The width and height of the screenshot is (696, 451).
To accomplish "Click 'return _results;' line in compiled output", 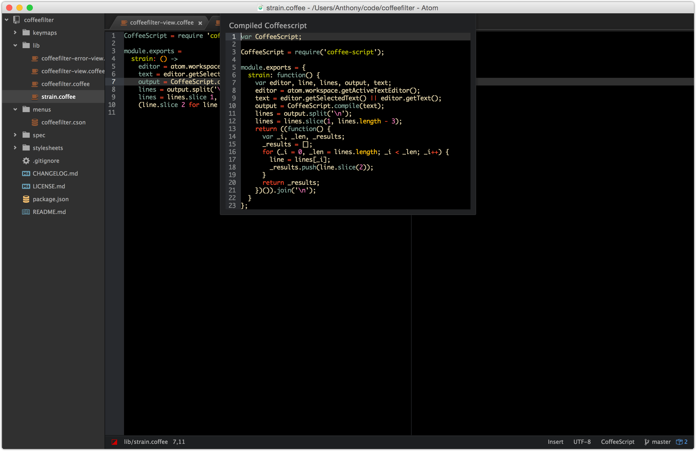I will pos(291,182).
